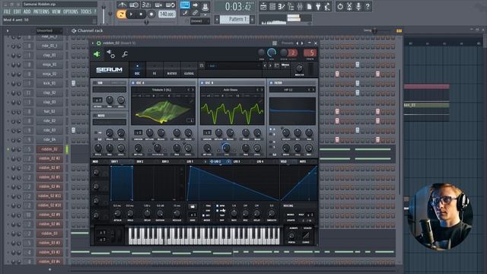Open the mixer view icon
The height and width of the screenshot is (274, 487).
(300, 7)
